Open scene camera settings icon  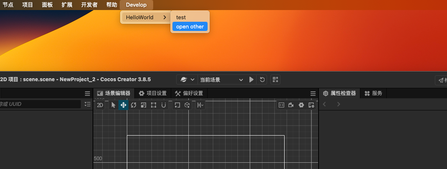(291, 105)
